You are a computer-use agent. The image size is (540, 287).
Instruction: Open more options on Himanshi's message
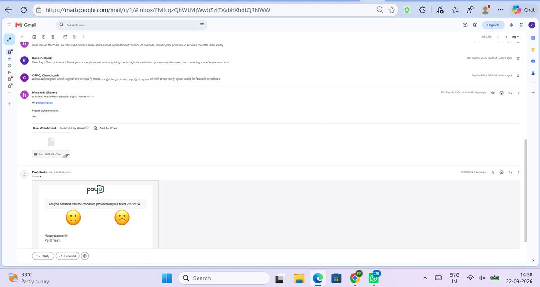point(518,93)
